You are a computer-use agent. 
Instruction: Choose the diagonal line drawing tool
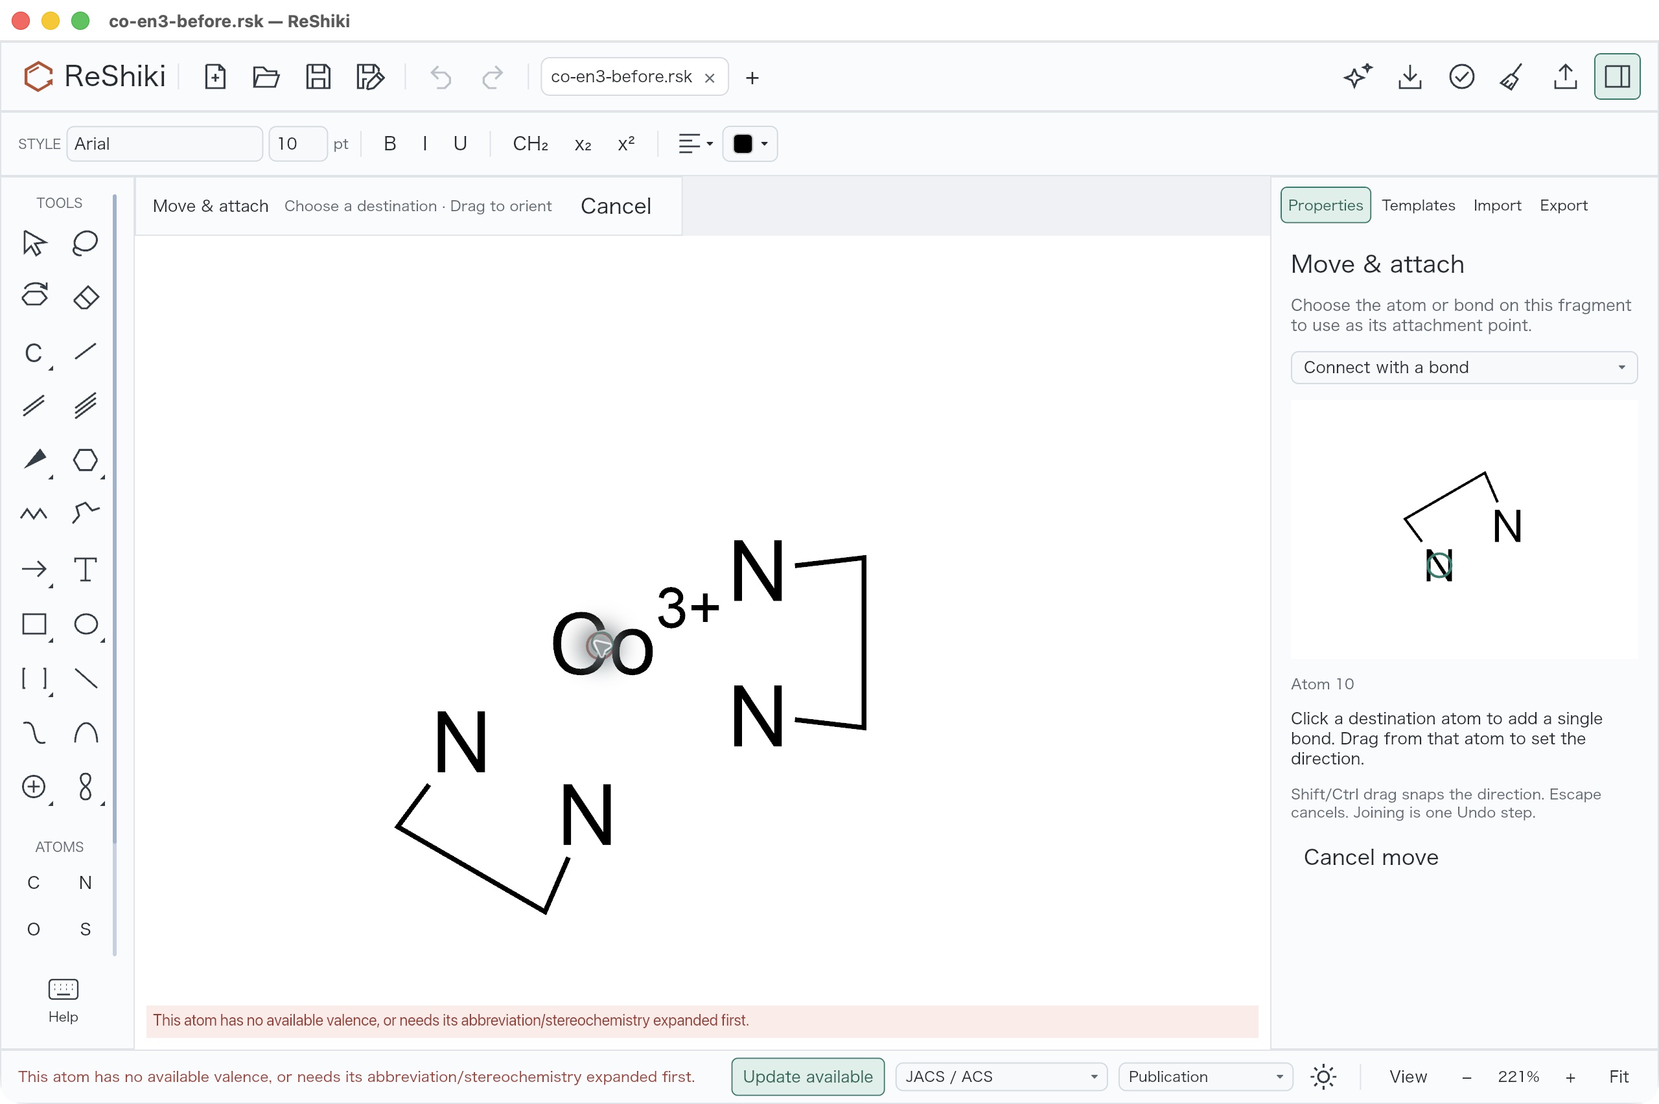85,679
